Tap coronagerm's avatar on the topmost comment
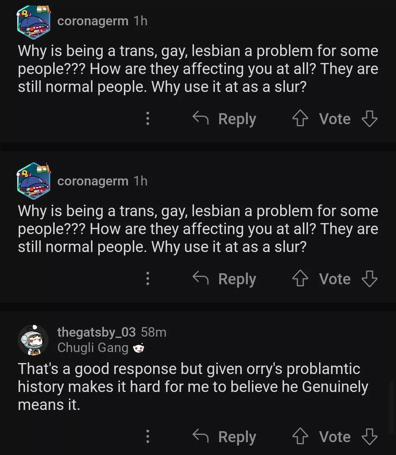The height and width of the screenshot is (455, 396). tap(34, 22)
